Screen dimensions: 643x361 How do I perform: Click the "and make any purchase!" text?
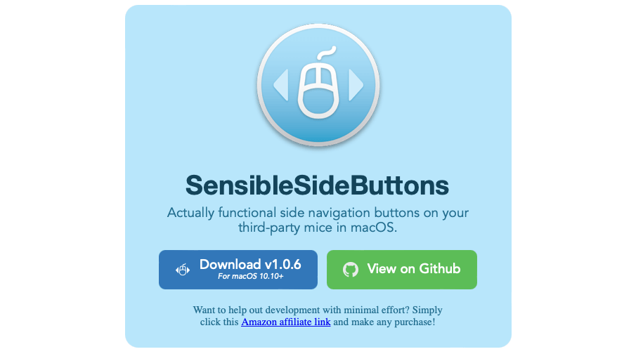[x=384, y=322]
